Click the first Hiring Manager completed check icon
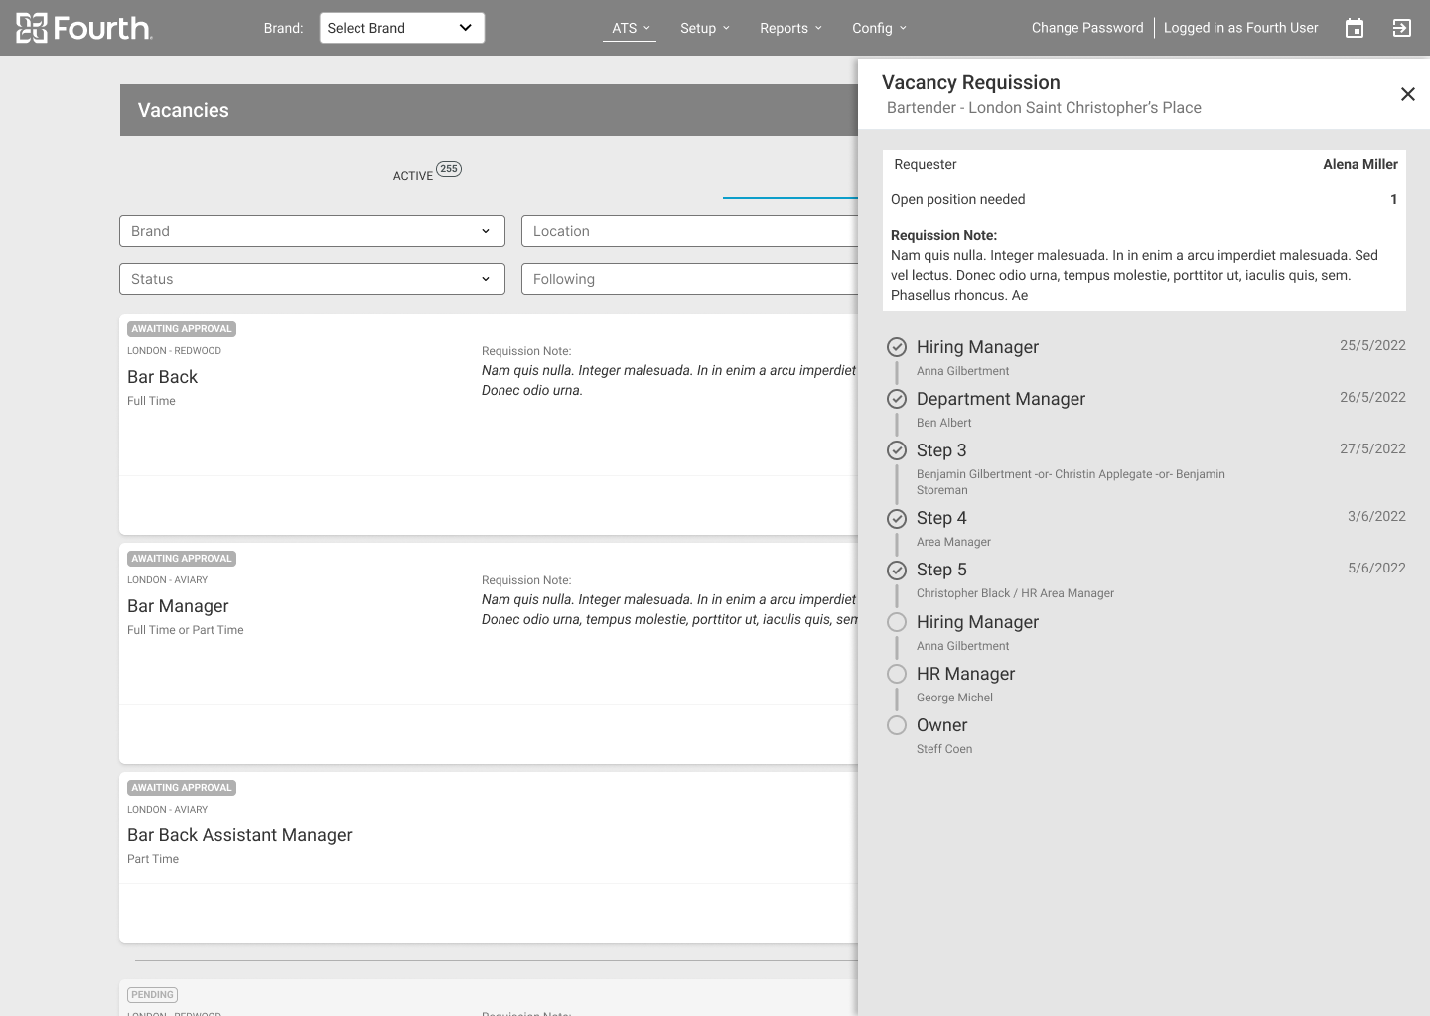1430x1016 pixels. pyautogui.click(x=897, y=347)
